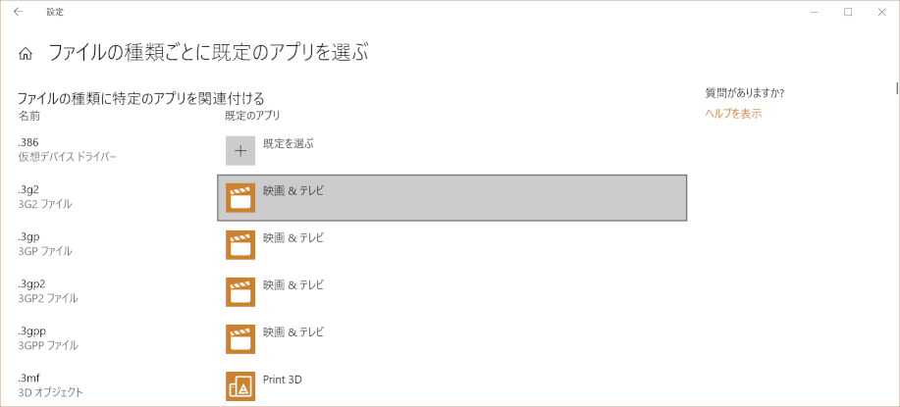Select the highlighted .3g2 映画 & テレビ row
900x407 pixels.
pyautogui.click(x=452, y=198)
